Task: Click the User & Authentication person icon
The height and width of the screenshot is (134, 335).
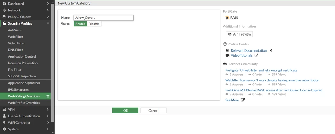Action: 4,116
